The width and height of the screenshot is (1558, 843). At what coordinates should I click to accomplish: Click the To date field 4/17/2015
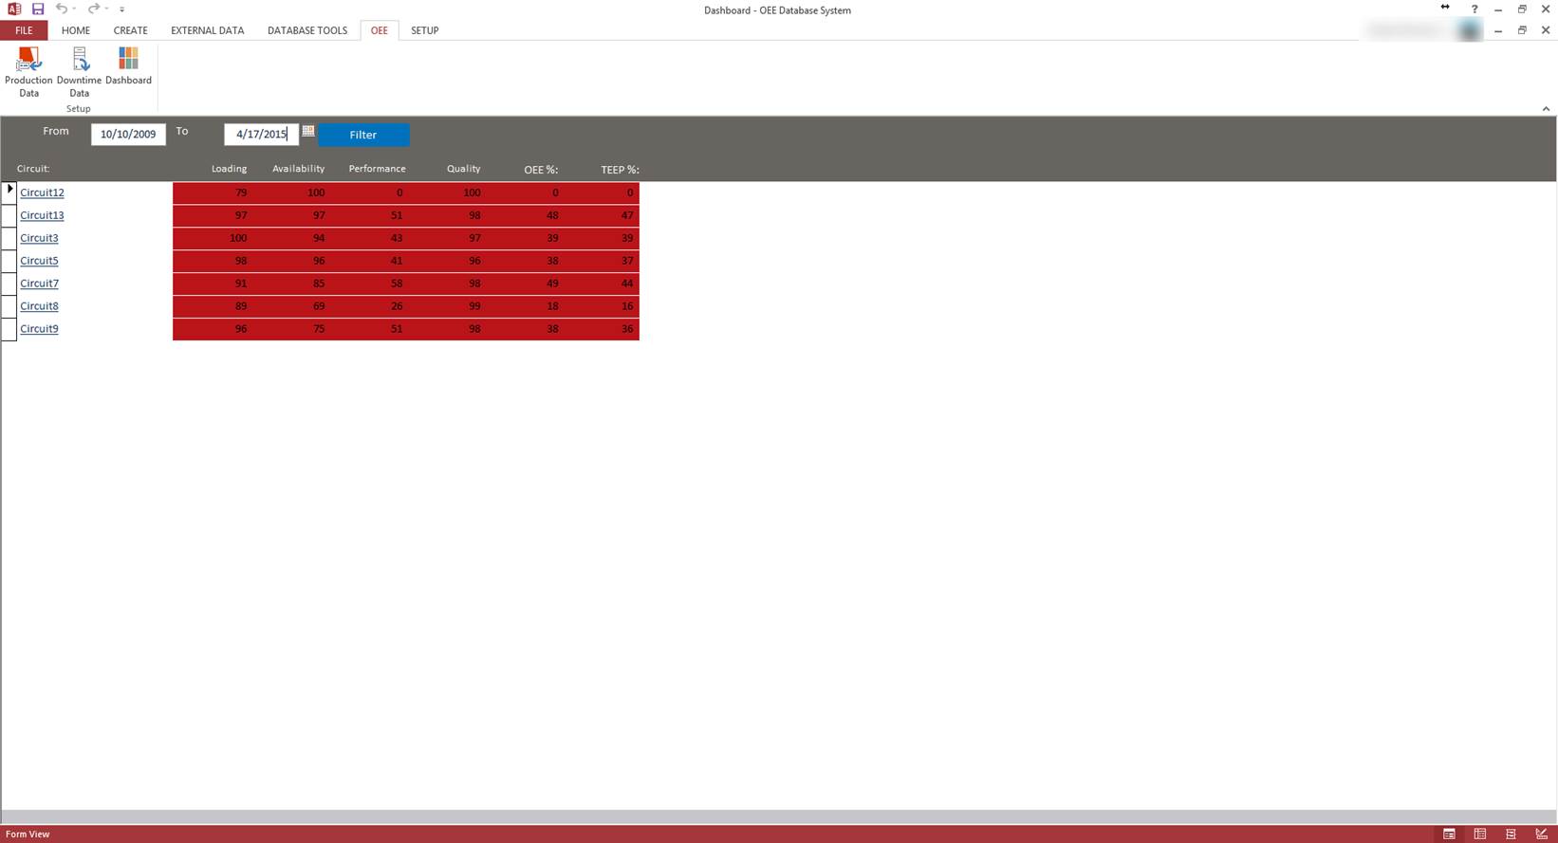[261, 134]
